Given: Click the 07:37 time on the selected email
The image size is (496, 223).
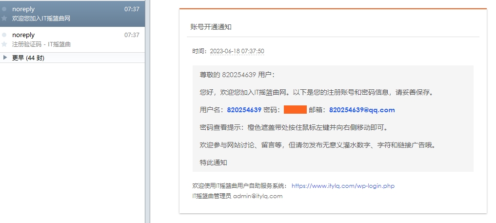Looking at the screenshot, I should point(132,9).
